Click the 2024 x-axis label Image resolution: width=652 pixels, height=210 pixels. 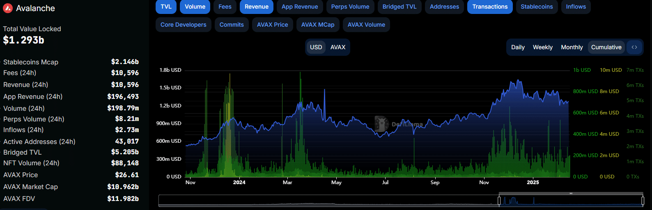click(x=239, y=182)
